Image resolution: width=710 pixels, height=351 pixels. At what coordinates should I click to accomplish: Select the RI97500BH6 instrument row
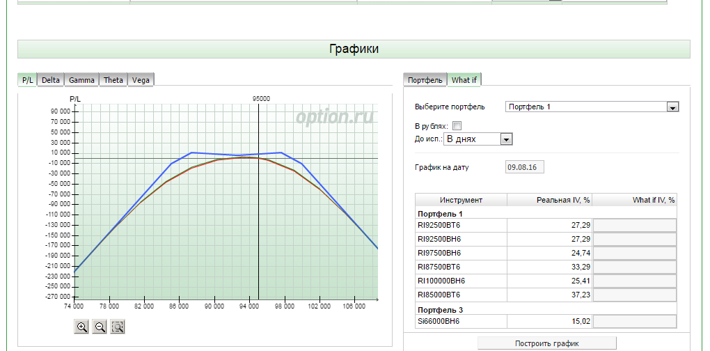[546, 253]
